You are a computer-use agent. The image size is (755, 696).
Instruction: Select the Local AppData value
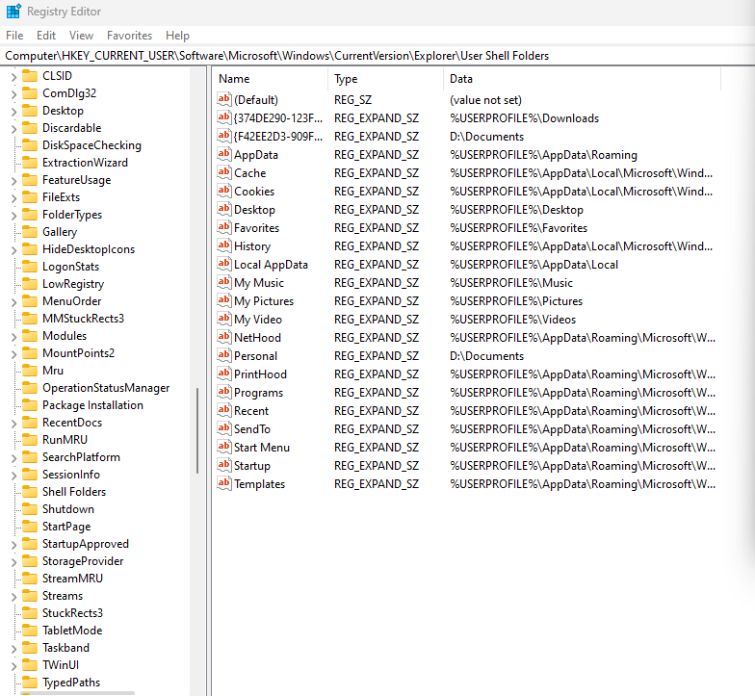point(271,264)
